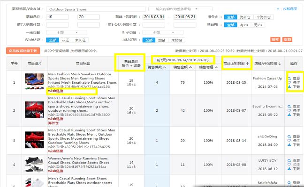This screenshot has width=304, height=187.
Task: Select 无PB filter option
Action: tap(258, 25)
